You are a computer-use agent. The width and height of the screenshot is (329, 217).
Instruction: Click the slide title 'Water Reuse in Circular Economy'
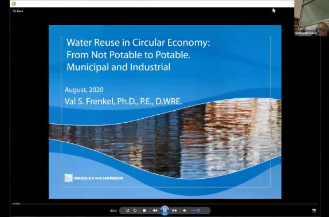click(x=138, y=42)
